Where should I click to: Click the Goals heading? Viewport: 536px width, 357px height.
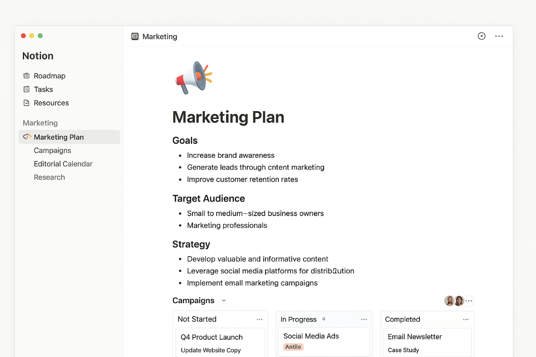tap(185, 141)
